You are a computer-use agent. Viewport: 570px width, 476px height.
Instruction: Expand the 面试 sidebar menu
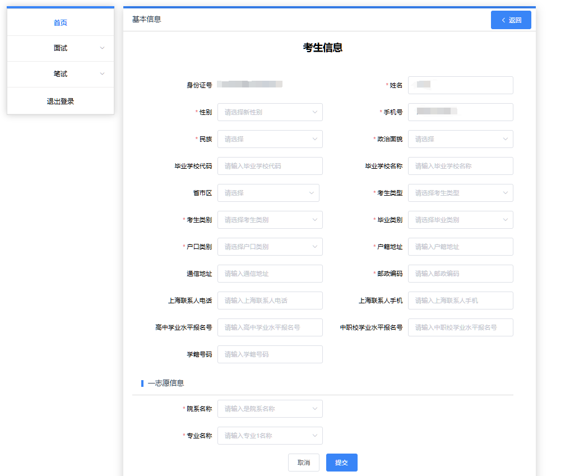(61, 48)
